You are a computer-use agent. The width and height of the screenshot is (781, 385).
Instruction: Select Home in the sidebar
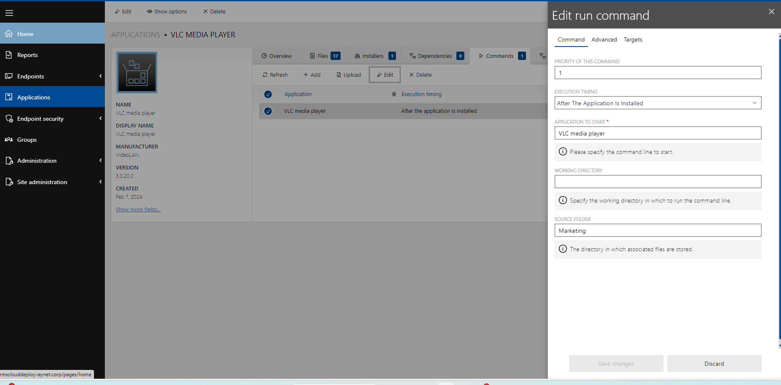pyautogui.click(x=25, y=34)
